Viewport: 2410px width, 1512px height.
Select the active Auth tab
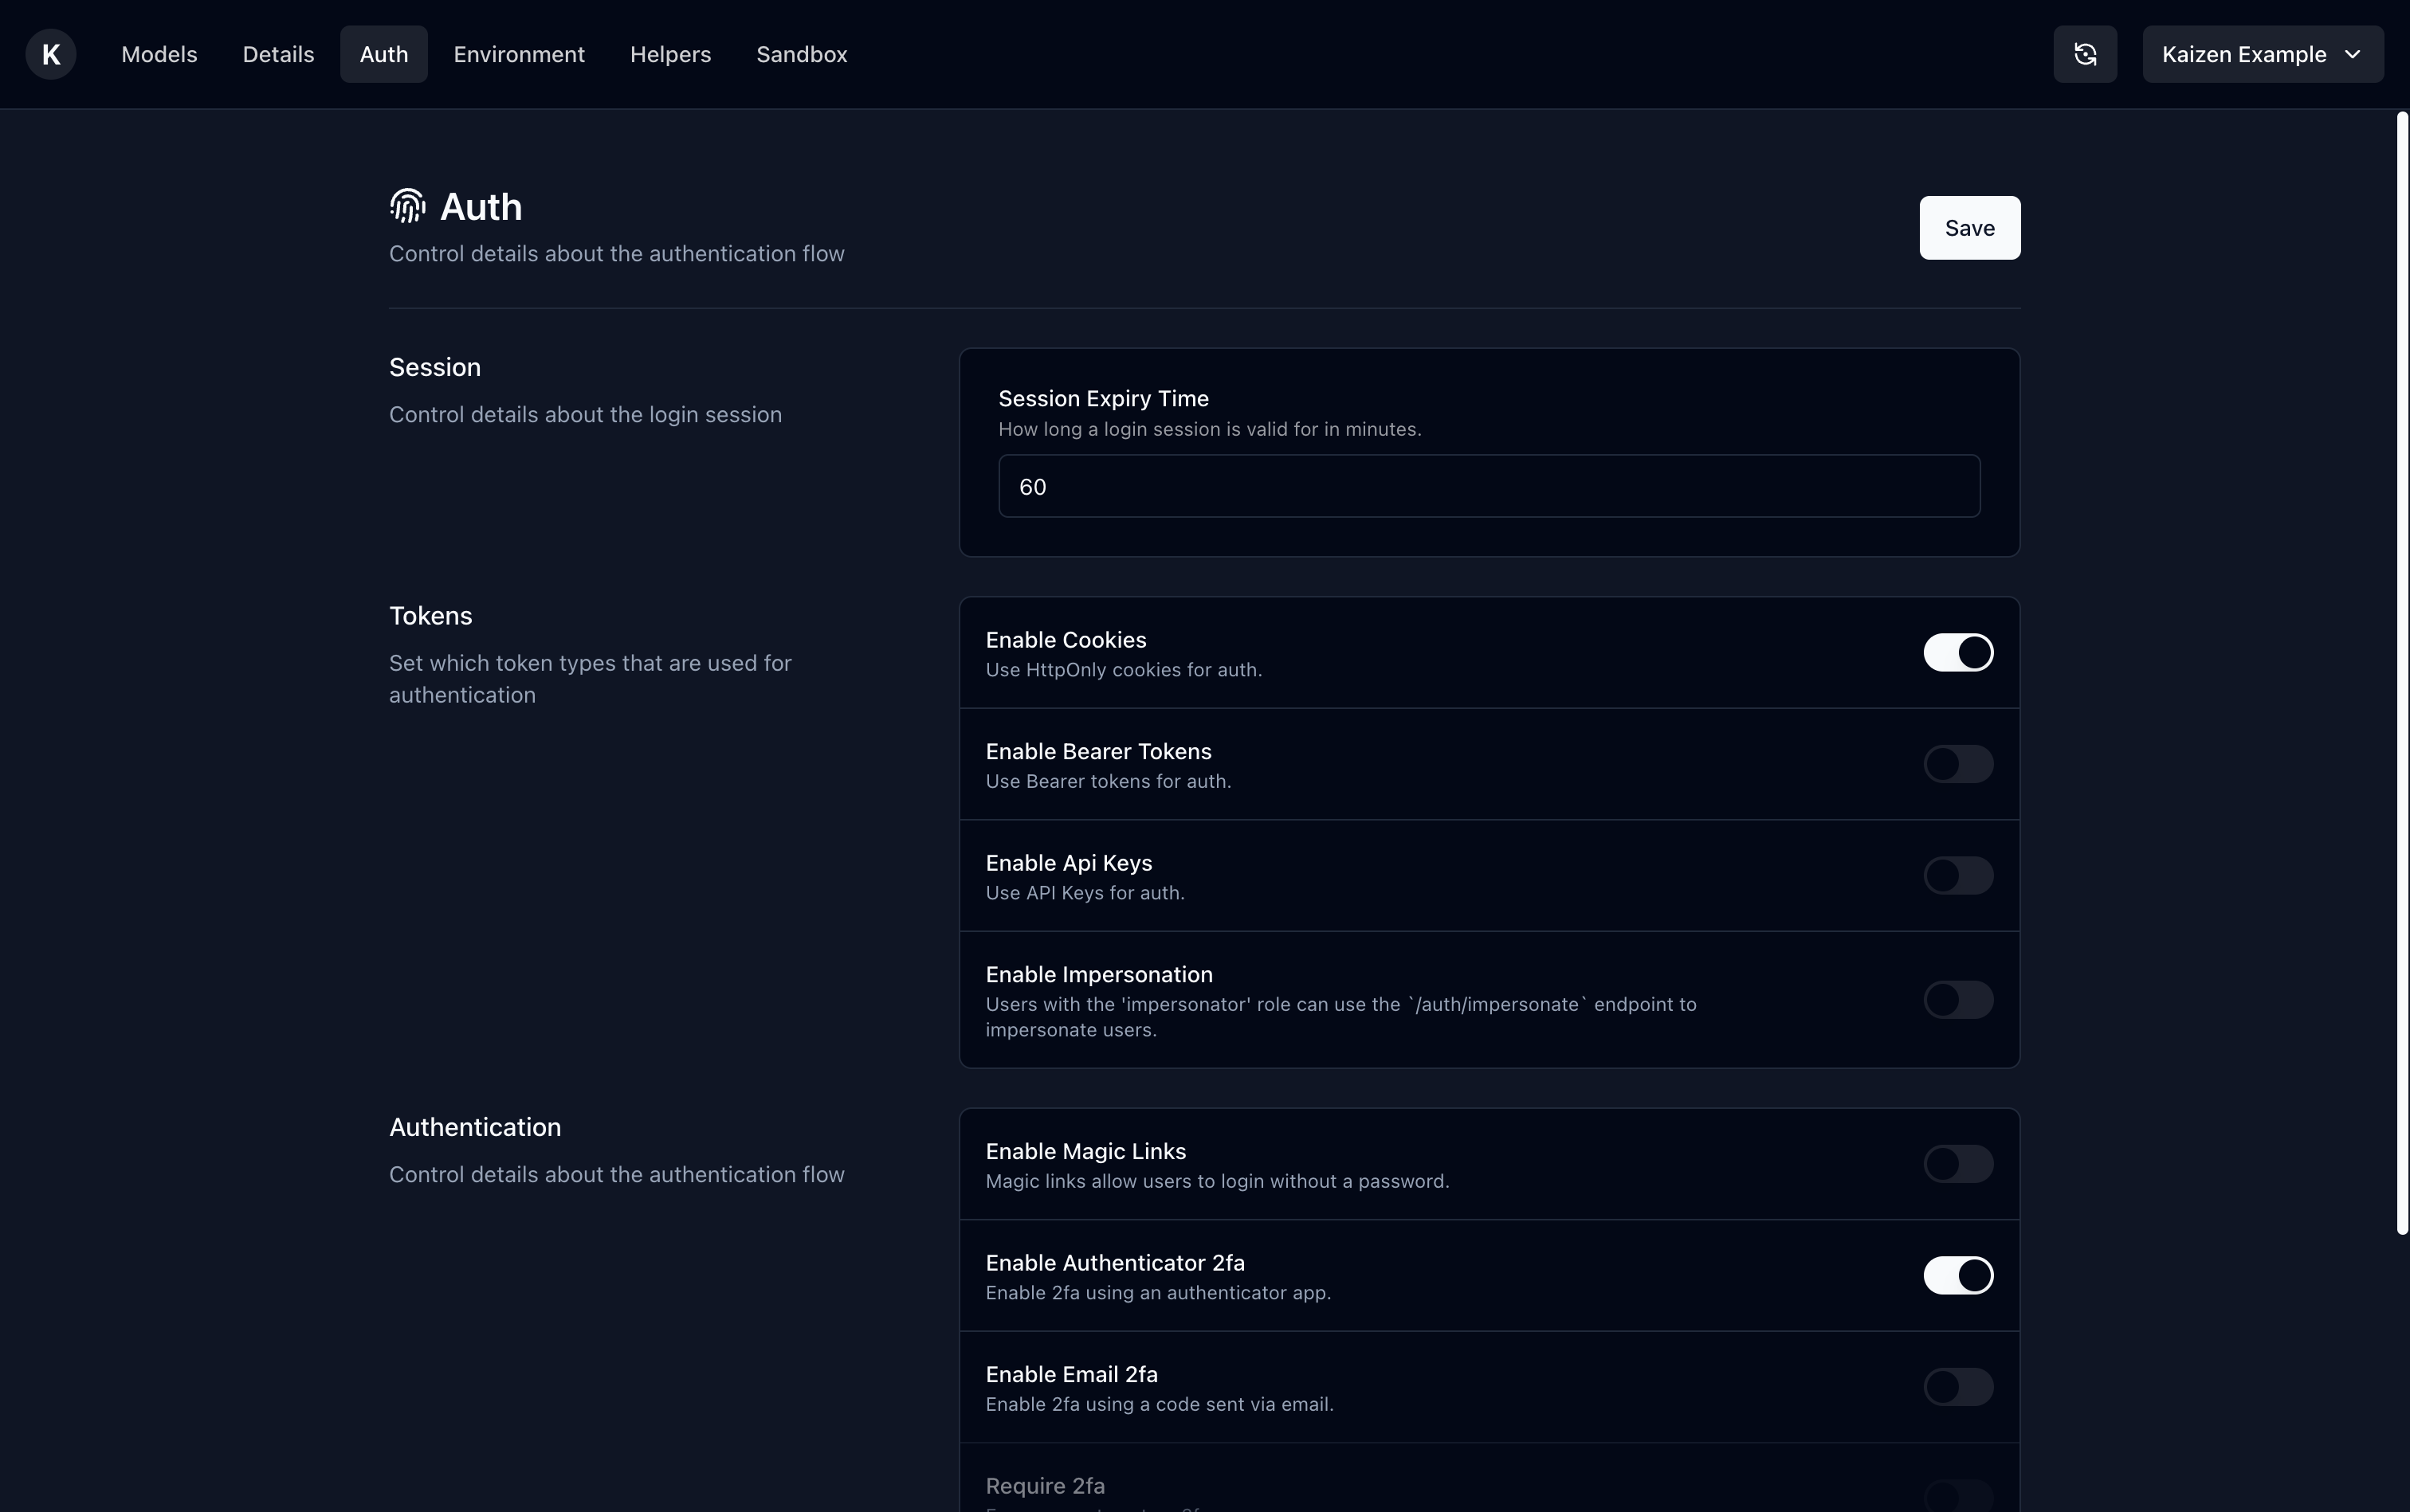click(x=383, y=54)
